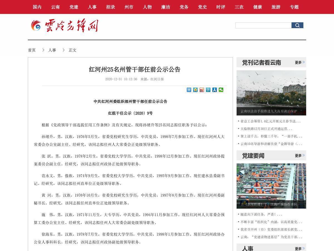Screen dimensions: 334x251
Task: Click the source text 来源：红河日报
Action: click(x=152, y=79)
